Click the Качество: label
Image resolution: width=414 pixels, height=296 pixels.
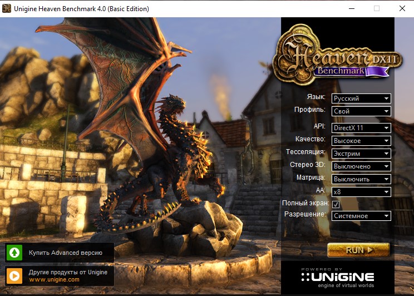[310, 139]
